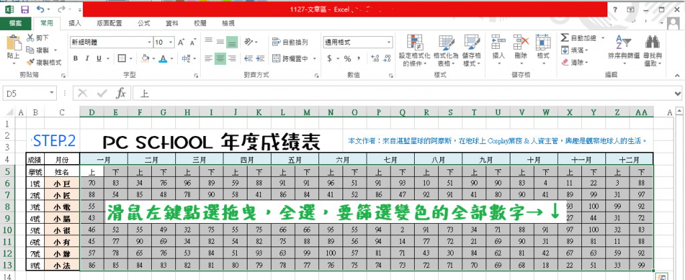The width and height of the screenshot is (685, 280).
Task: Open the fill color dropdown arrow
Action: click(x=153, y=59)
